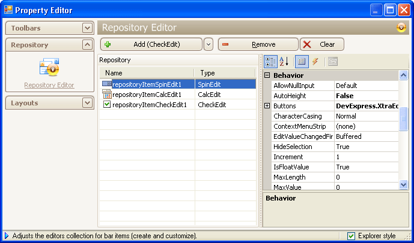The height and width of the screenshot is (243, 414).
Task: Click the CharacterCasing value Normal
Action: pyautogui.click(x=367, y=116)
